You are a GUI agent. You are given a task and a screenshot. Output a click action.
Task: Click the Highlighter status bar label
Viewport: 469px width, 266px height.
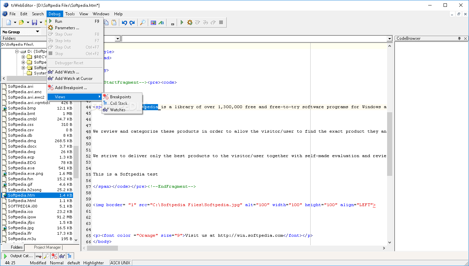click(93, 263)
